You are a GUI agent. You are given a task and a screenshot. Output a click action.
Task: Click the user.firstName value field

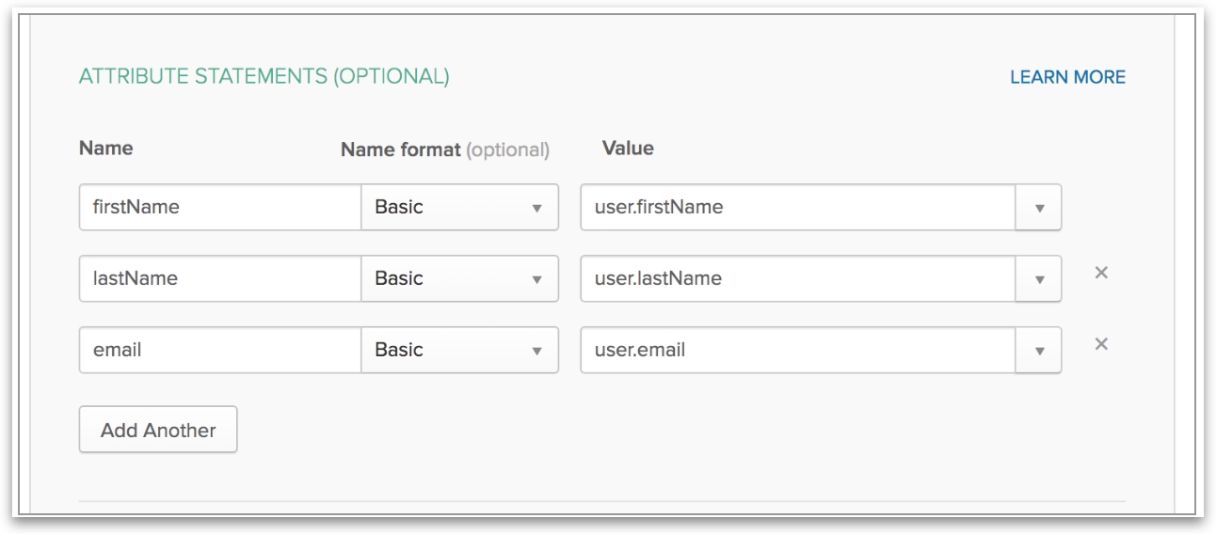click(797, 207)
